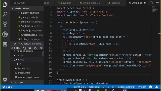Click UTF-8 encoding in status bar
161x91 pixels.
point(106,87)
